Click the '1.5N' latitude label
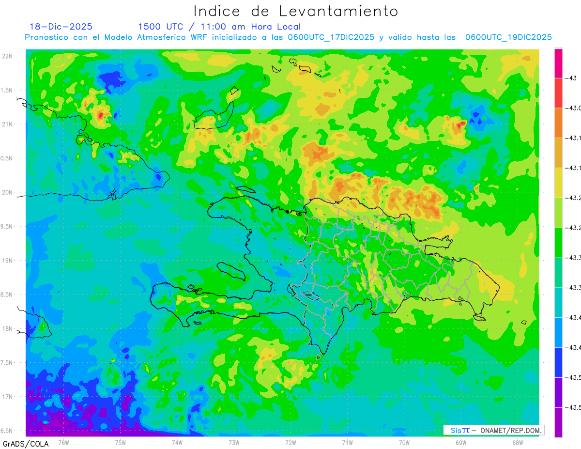581x449 pixels. (8, 90)
